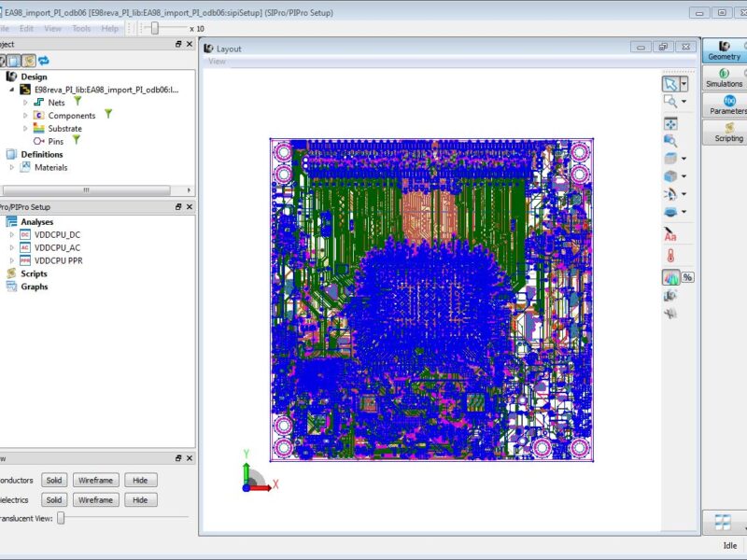Click the filter icon beside Components
747x560 pixels.
point(108,114)
